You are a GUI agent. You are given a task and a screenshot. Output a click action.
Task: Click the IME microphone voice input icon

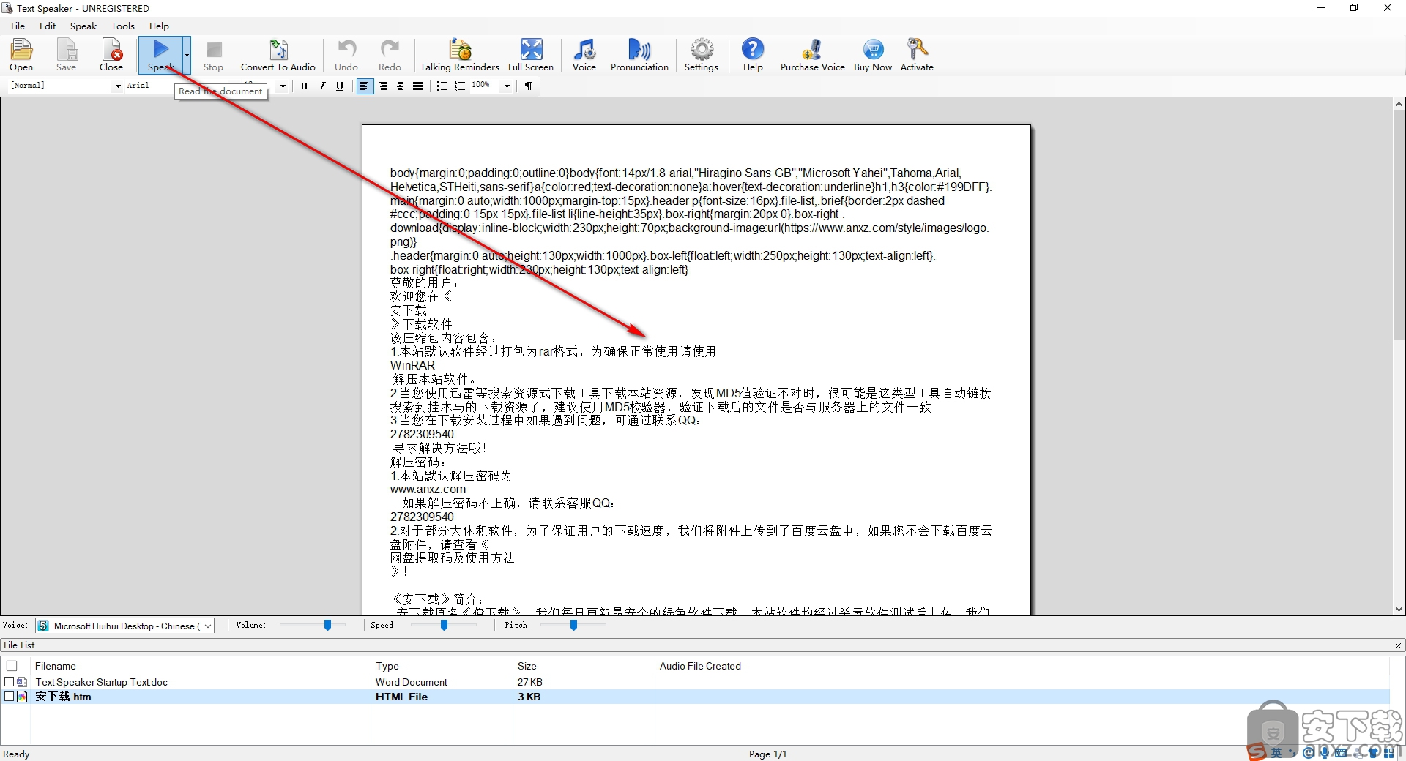1324,752
